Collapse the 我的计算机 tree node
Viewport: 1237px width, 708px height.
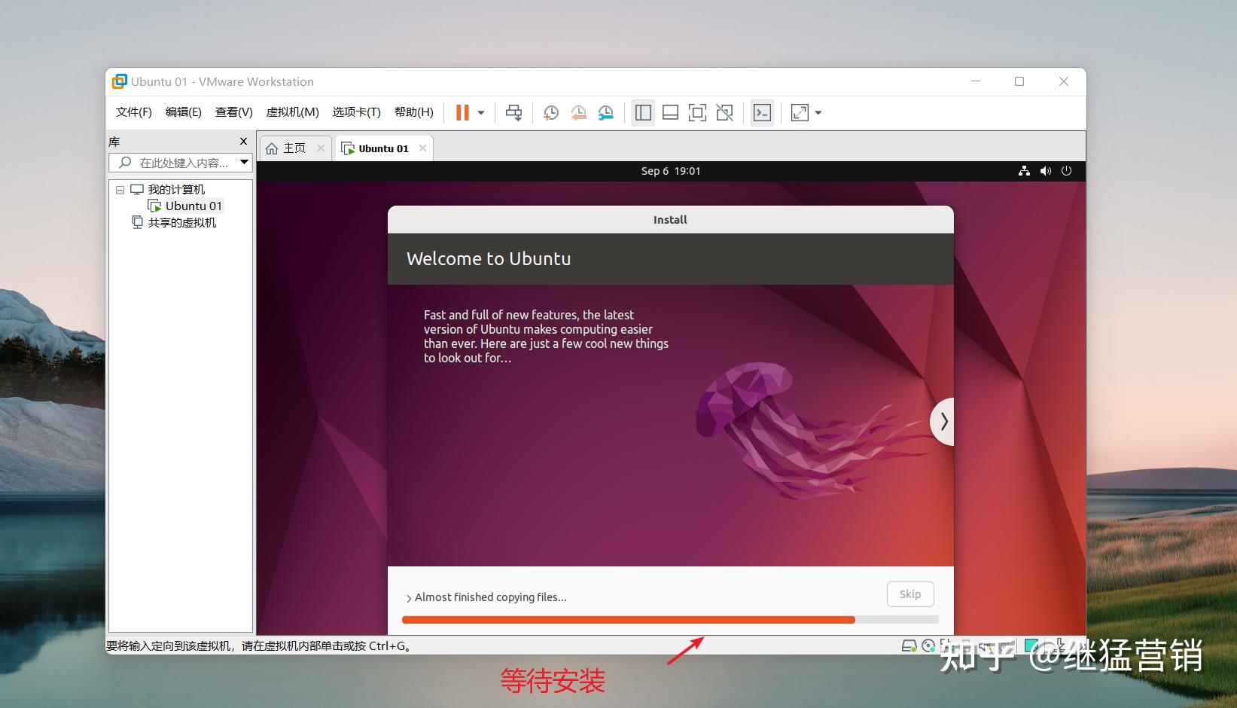pyautogui.click(x=120, y=190)
